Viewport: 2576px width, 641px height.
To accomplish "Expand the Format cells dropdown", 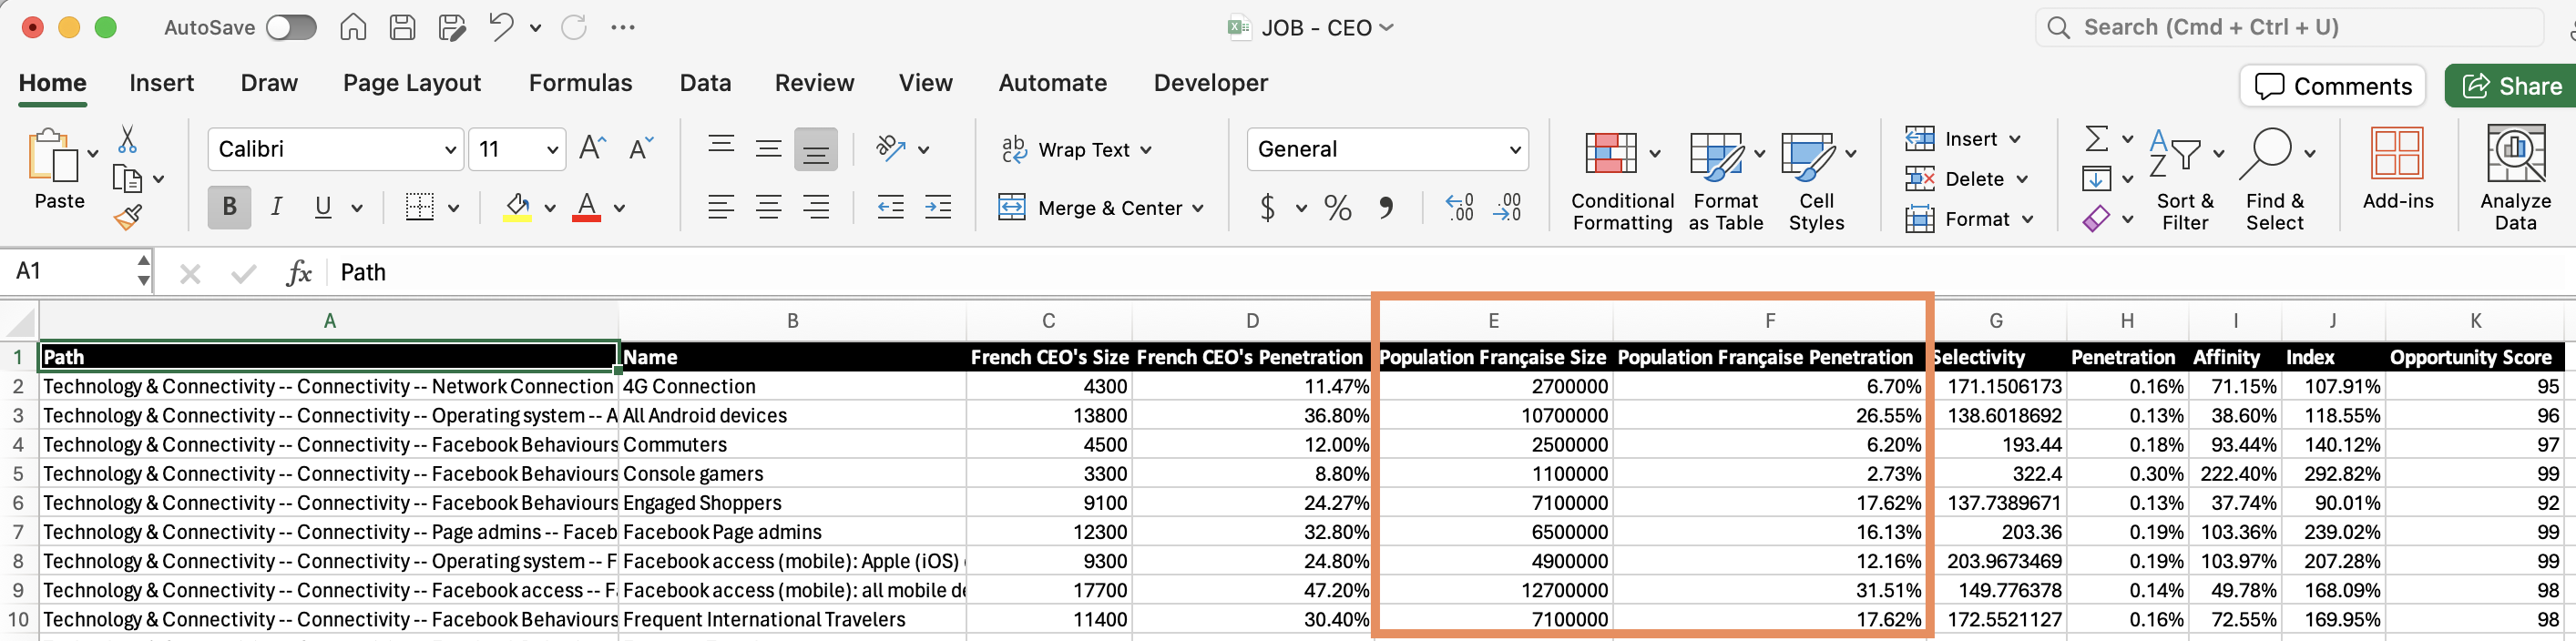I will point(1969,219).
